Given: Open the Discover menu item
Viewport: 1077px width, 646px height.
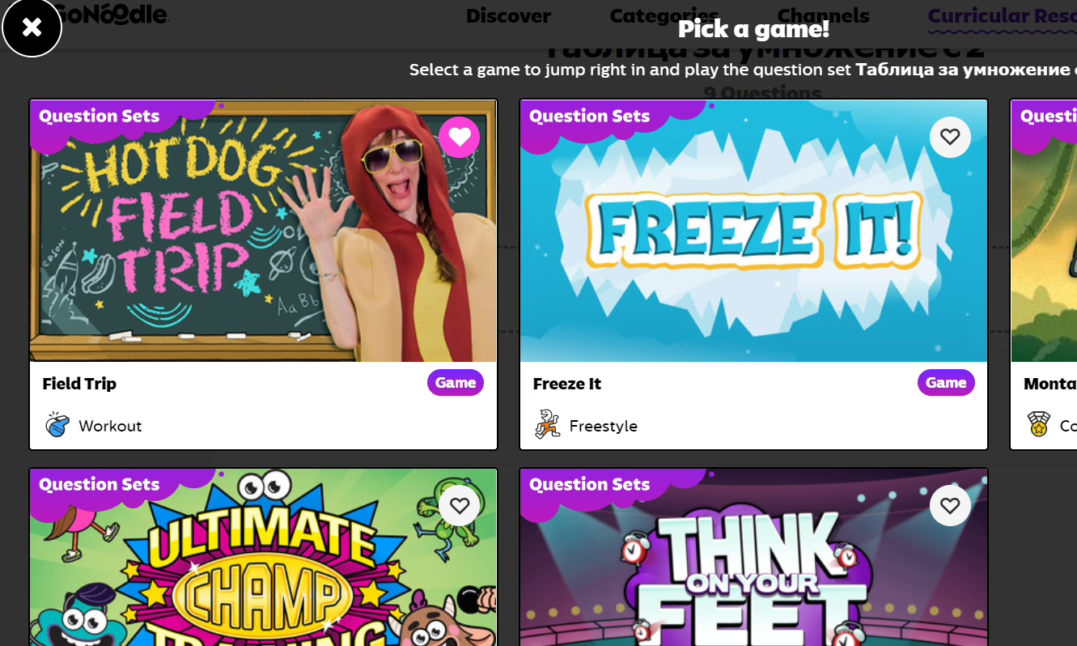Looking at the screenshot, I should pos(508,15).
